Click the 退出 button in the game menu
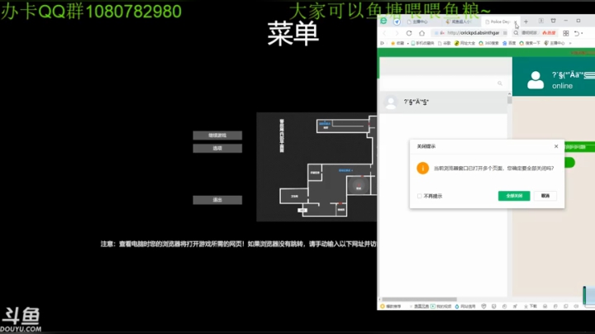The image size is (595, 334). pos(217,200)
